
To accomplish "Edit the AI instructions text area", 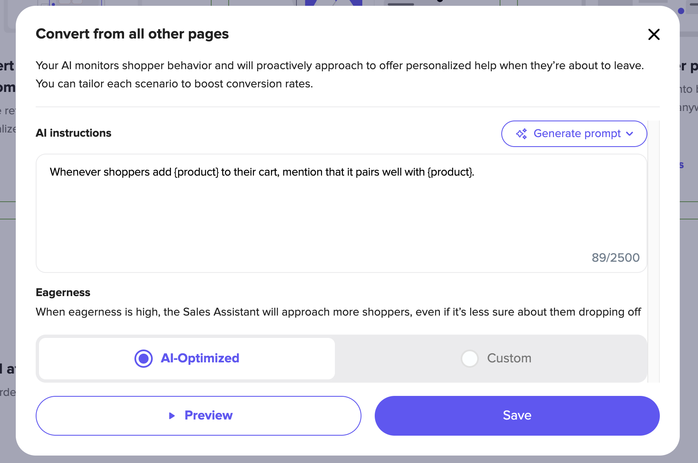I will (341, 213).
